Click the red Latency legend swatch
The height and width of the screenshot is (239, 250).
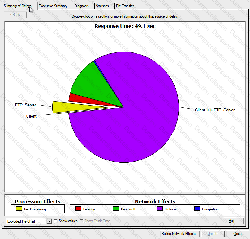coord(79,209)
